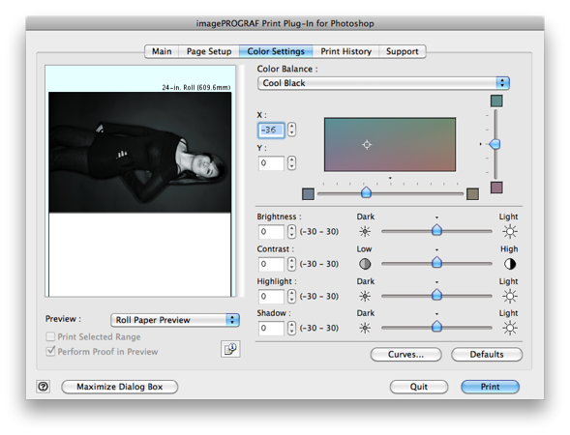The image size is (570, 435).
Task: Click the blue-gray swatch left of X slider
Action: click(x=309, y=194)
